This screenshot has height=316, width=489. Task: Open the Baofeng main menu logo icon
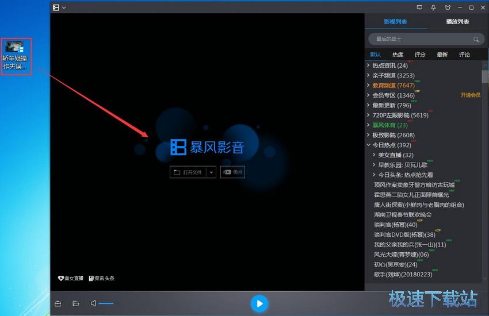point(56,7)
